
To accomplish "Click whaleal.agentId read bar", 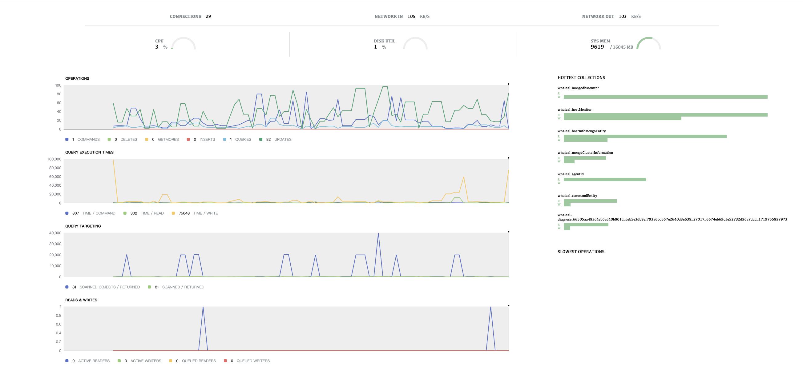I will [605, 179].
